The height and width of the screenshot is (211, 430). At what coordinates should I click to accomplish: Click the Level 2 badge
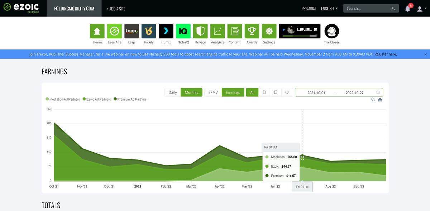click(300, 31)
